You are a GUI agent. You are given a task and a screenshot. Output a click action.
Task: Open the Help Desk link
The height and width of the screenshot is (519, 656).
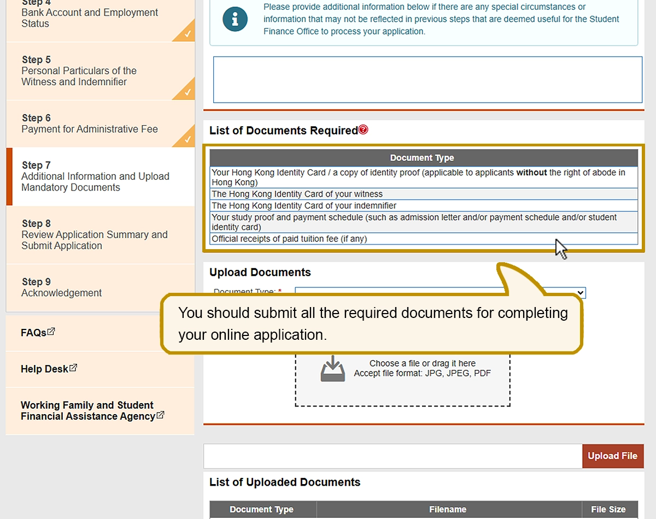click(44, 369)
